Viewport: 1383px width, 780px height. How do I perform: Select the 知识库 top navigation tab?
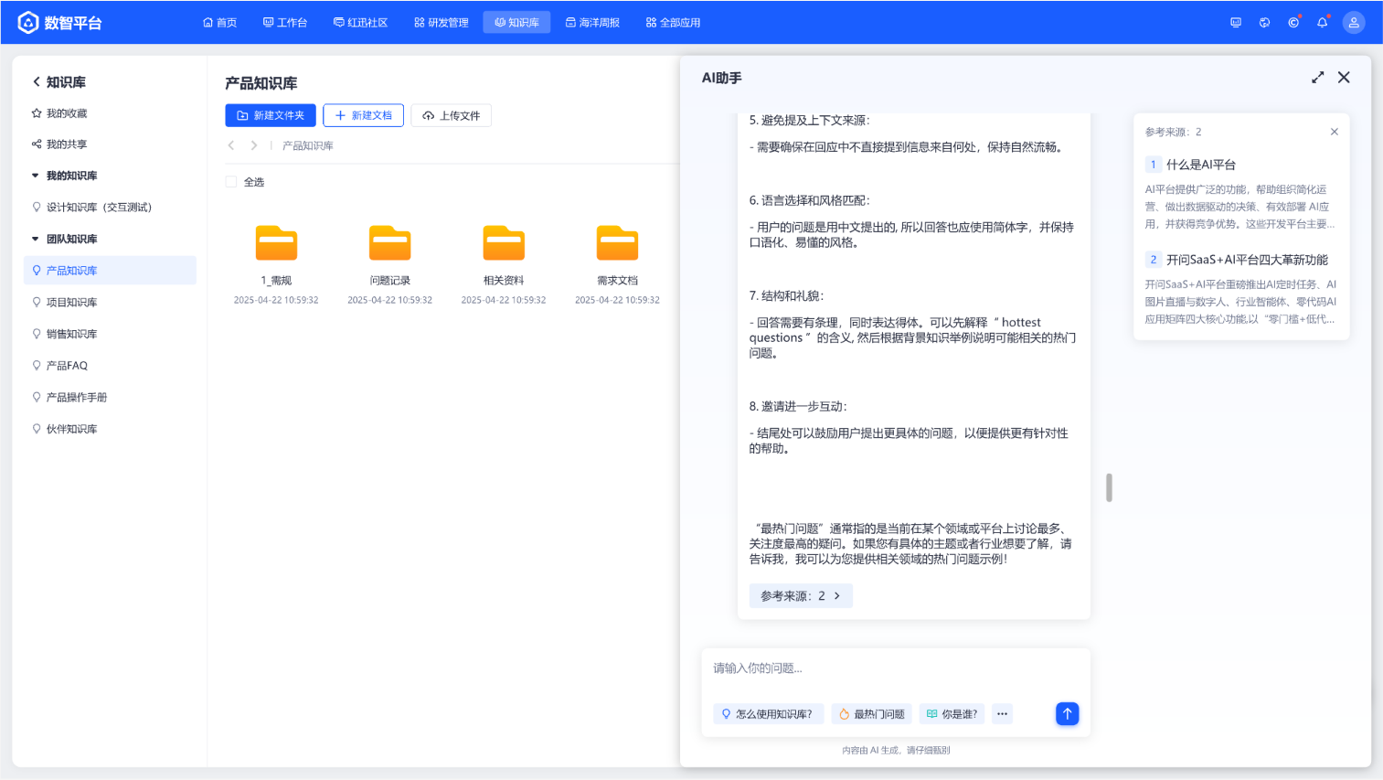(516, 23)
